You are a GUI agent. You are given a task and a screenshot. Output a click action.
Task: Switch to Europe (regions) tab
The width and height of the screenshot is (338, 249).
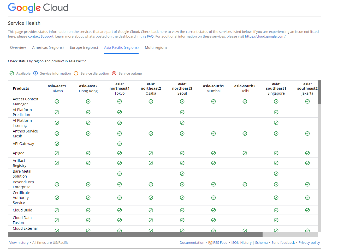click(84, 47)
